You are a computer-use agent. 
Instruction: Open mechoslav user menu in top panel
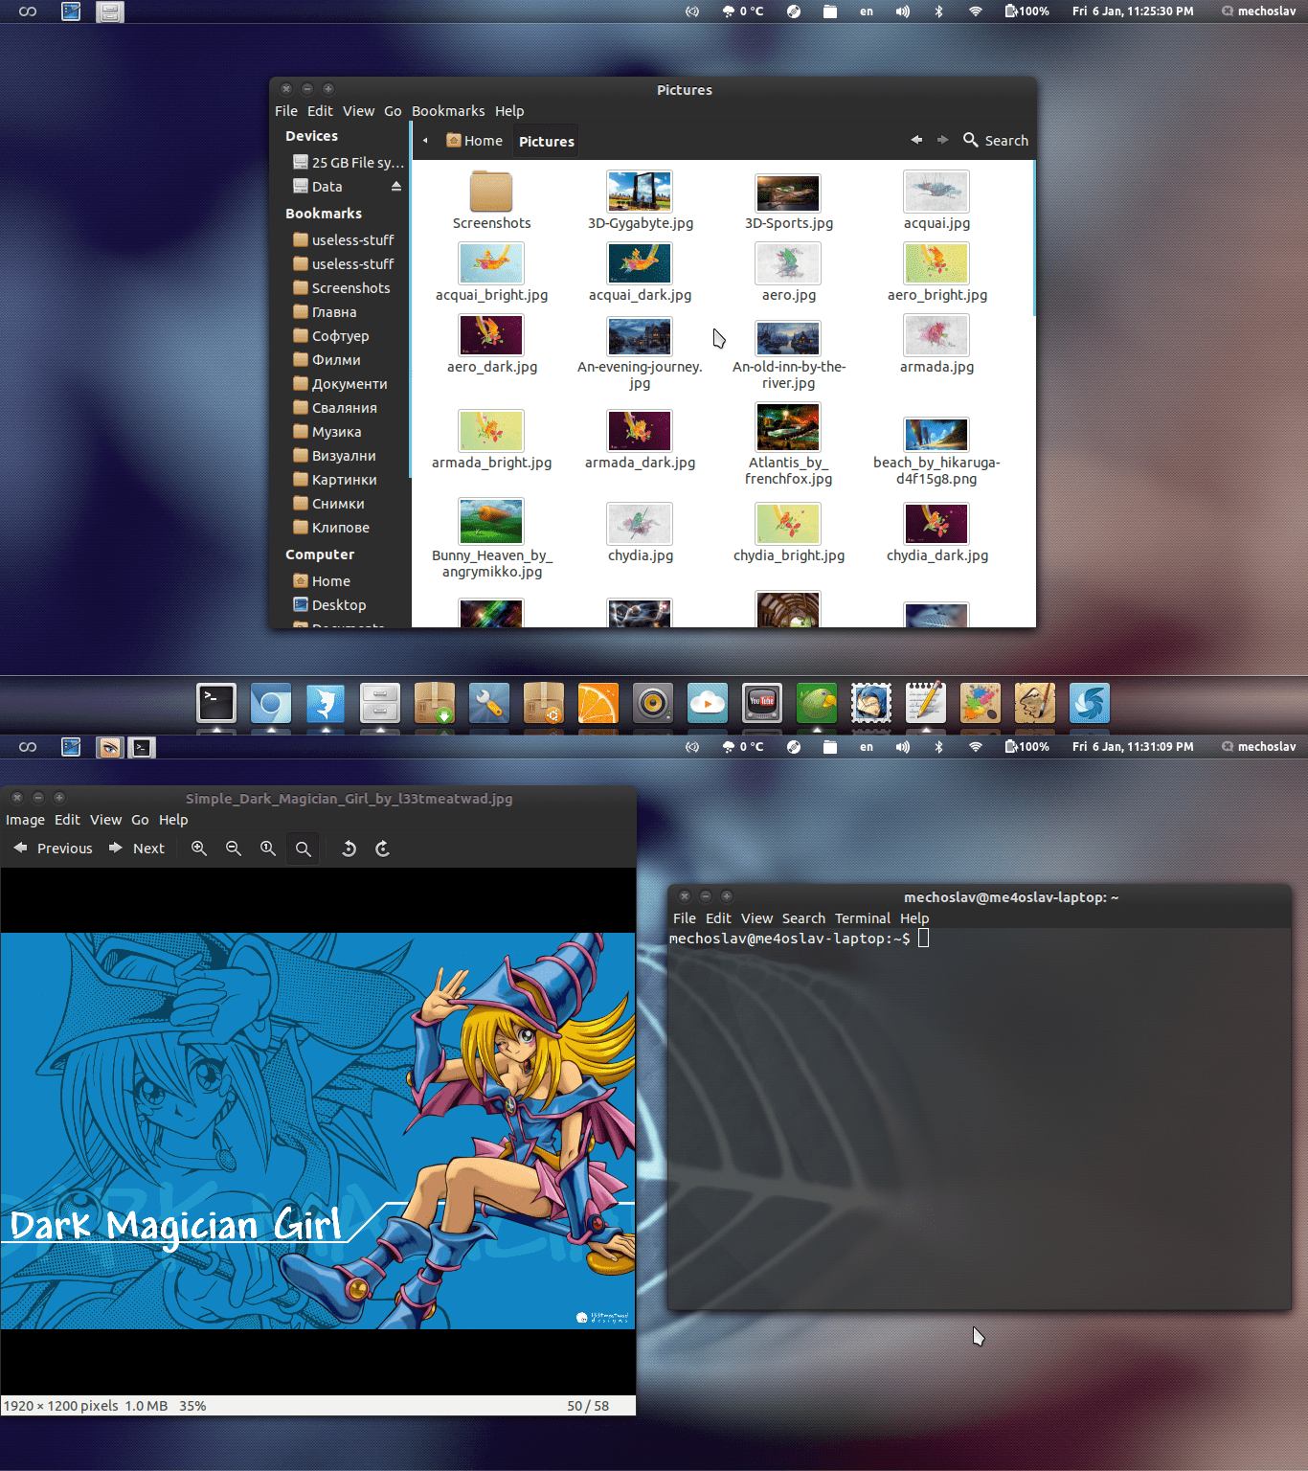[1258, 11]
